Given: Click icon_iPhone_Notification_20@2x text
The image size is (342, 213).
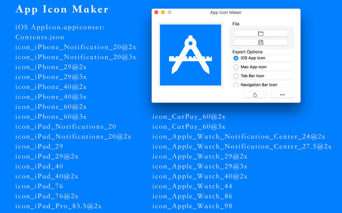Looking at the screenshot, I should click(x=76, y=47).
